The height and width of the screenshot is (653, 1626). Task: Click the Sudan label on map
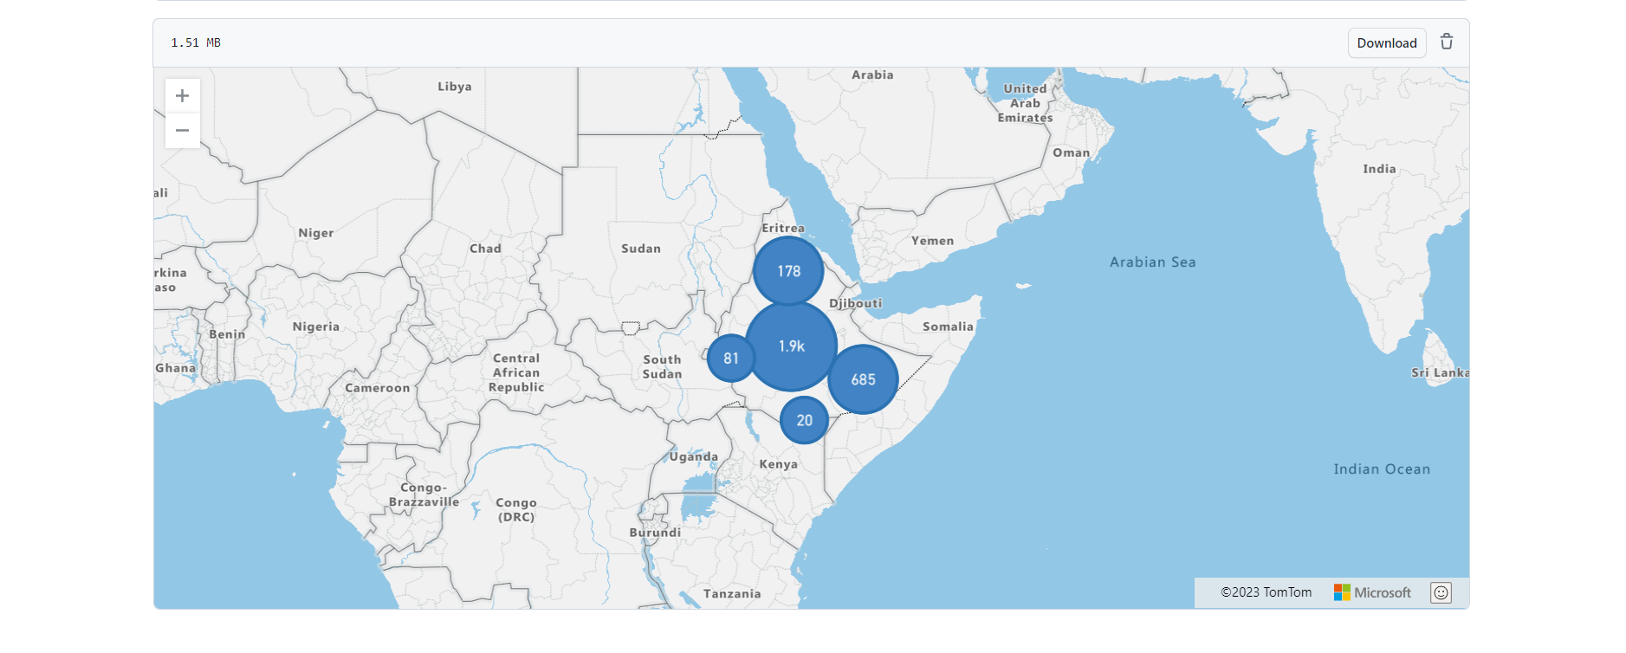point(640,249)
